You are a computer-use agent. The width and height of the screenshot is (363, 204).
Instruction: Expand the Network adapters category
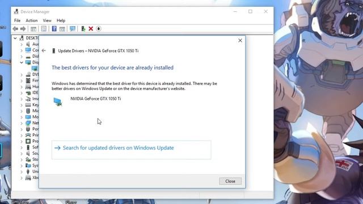(22, 123)
